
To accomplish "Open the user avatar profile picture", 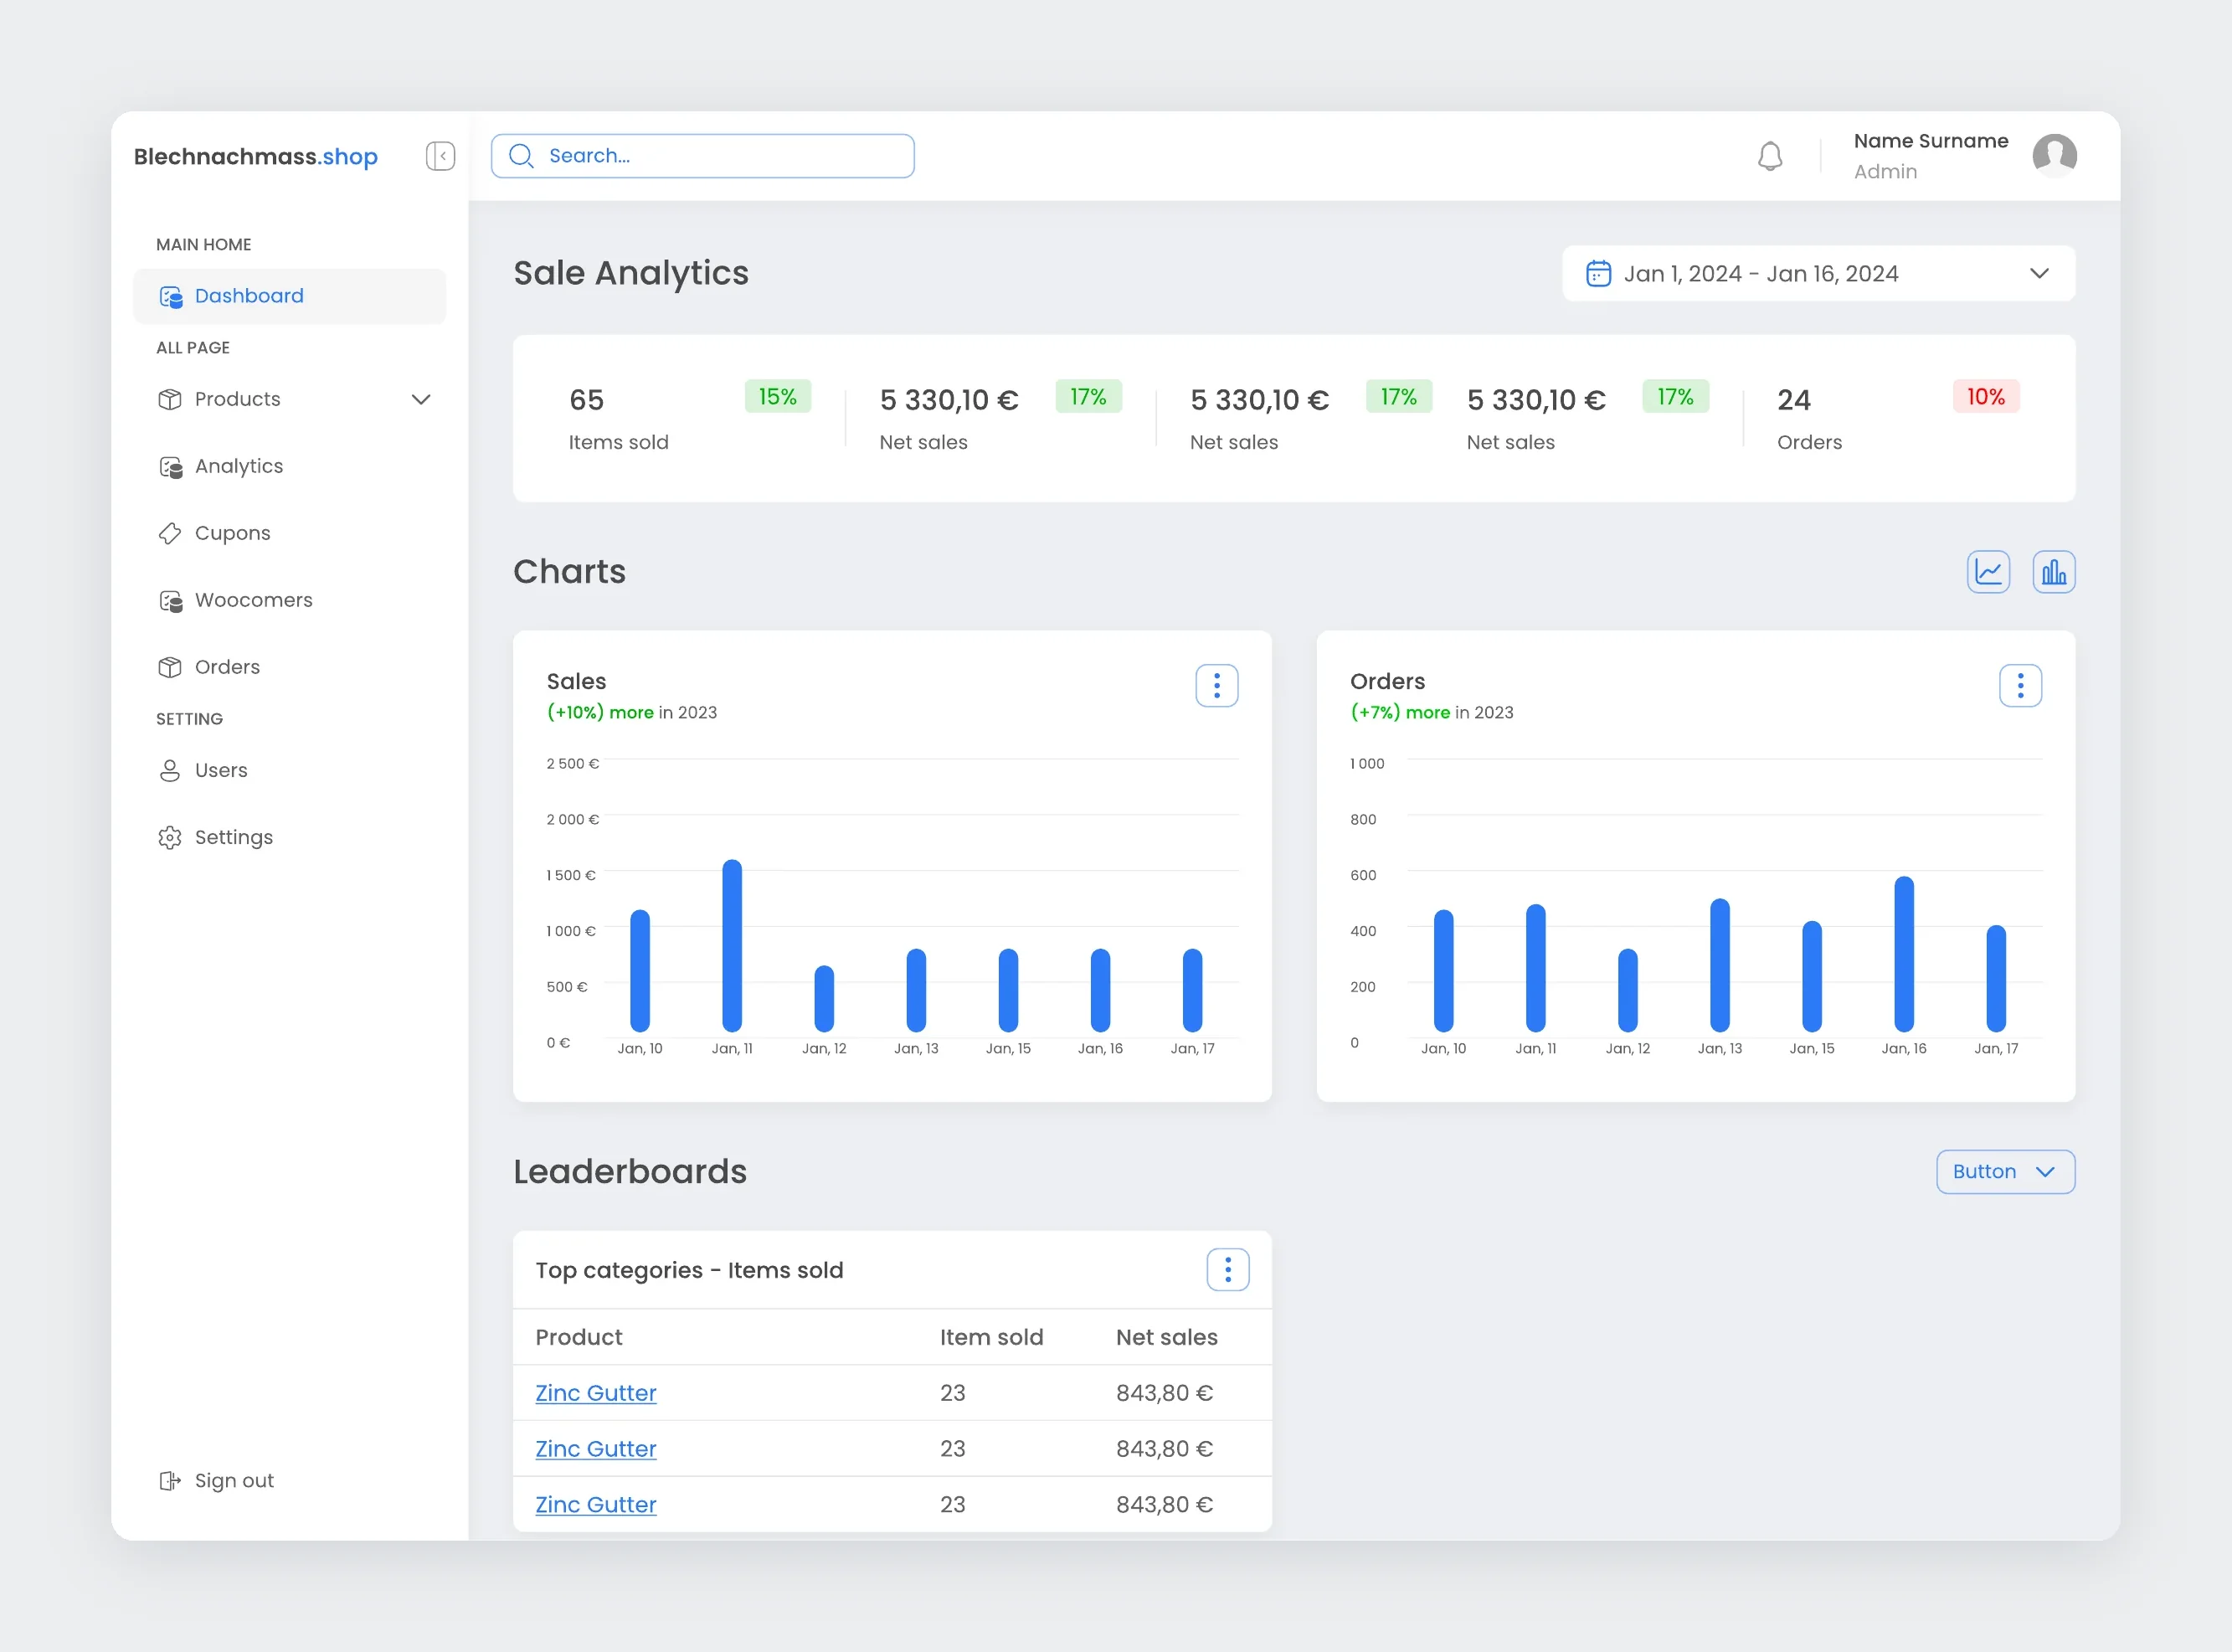I will click(x=2055, y=156).
